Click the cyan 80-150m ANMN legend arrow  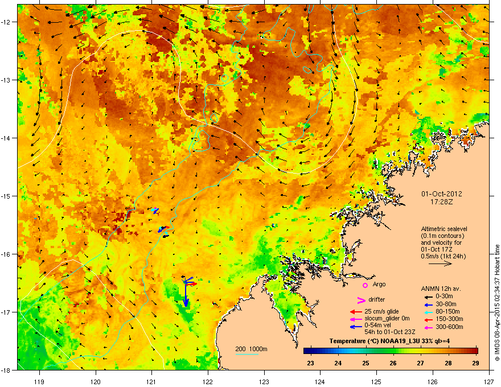click(x=428, y=312)
